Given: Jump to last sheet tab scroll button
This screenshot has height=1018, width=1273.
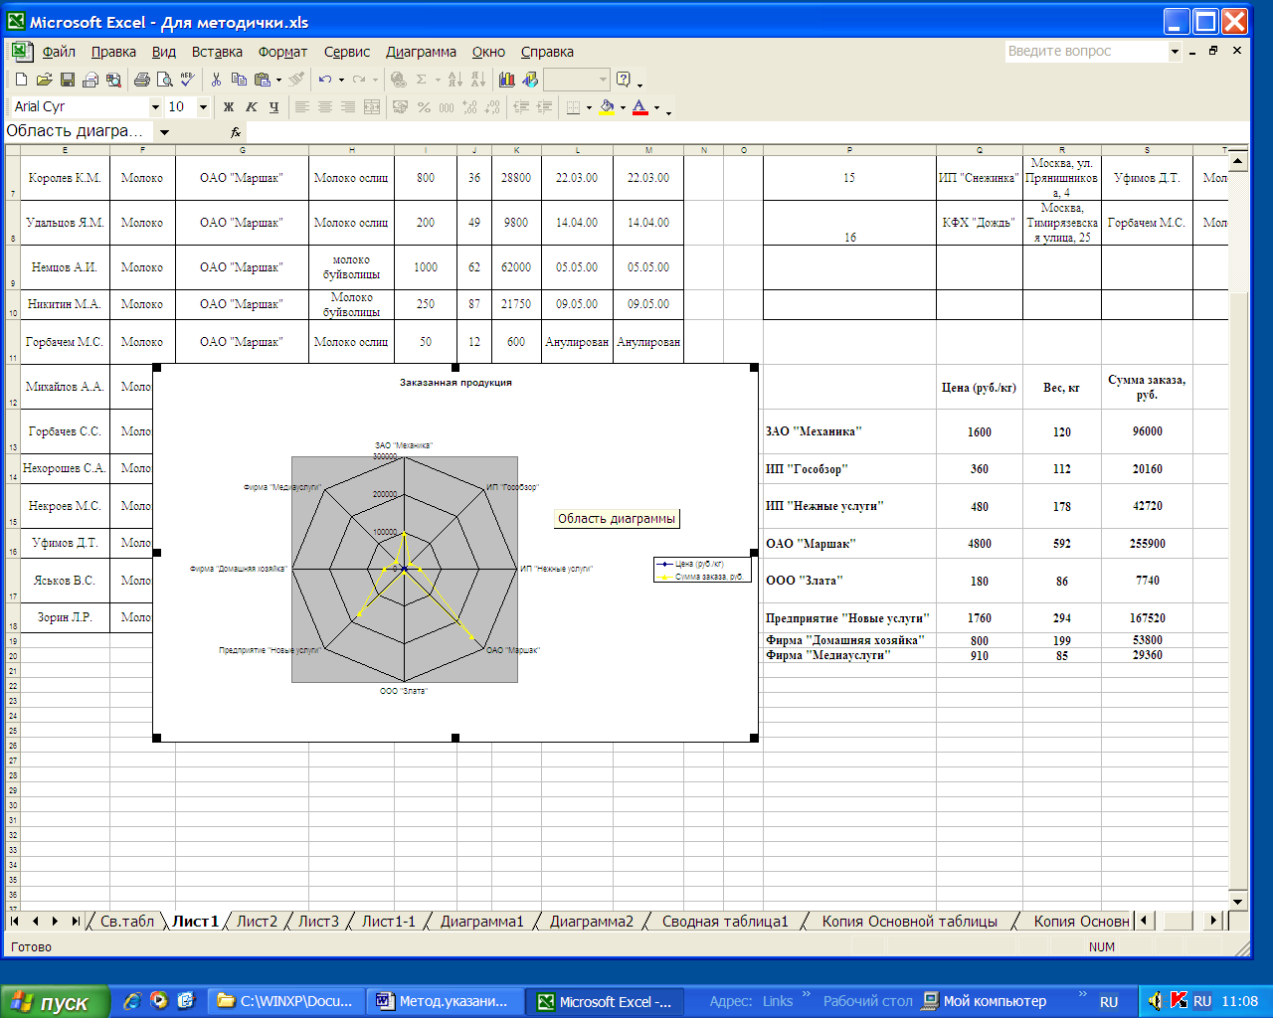Looking at the screenshot, I should tap(76, 922).
